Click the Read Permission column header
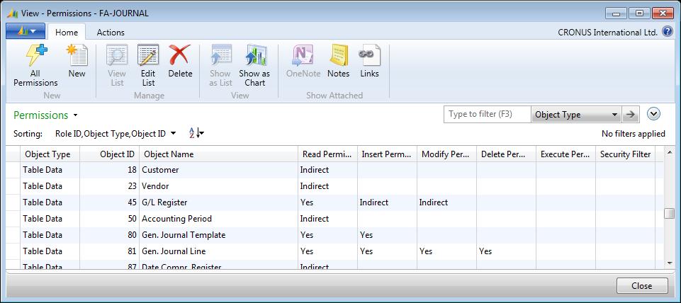Screen dimensions: 681x303 point(328,154)
